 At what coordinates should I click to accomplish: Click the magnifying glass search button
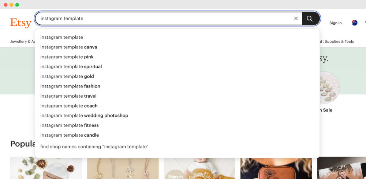[310, 18]
